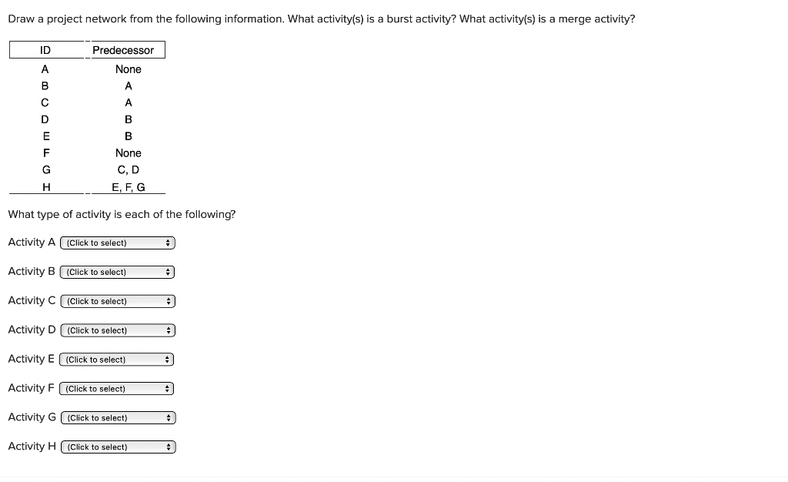Click the Activity A label text

(x=31, y=242)
